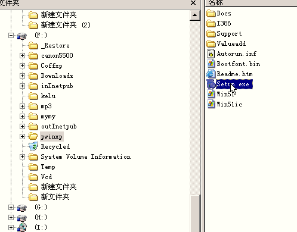This screenshot has height=232, width=297.
Task: Select the F: drive icon
Action: (22, 36)
